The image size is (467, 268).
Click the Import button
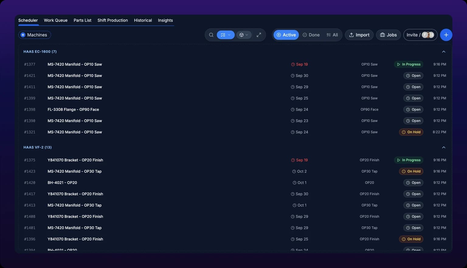359,35
